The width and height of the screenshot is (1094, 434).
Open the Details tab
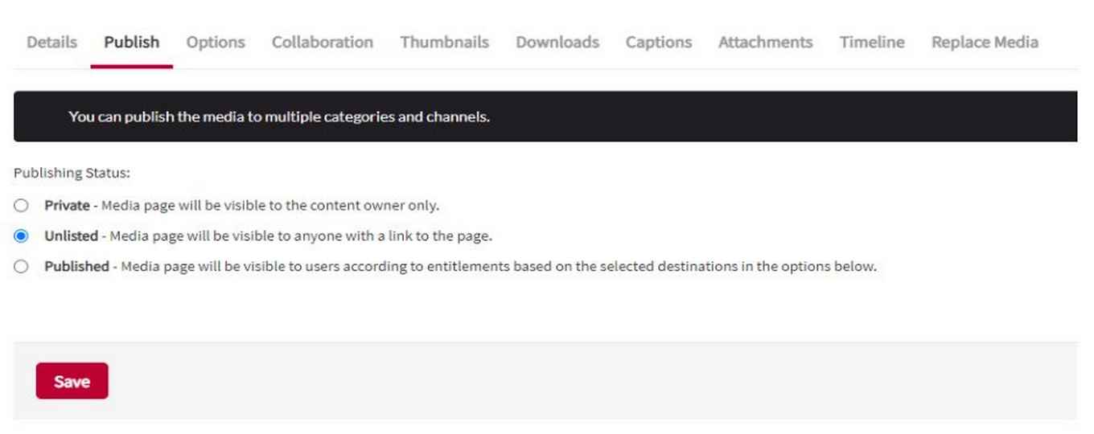(x=51, y=43)
